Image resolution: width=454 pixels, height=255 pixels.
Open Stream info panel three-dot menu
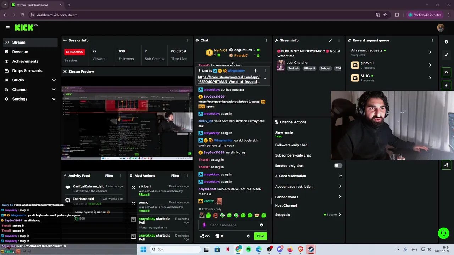pyautogui.click(x=339, y=40)
